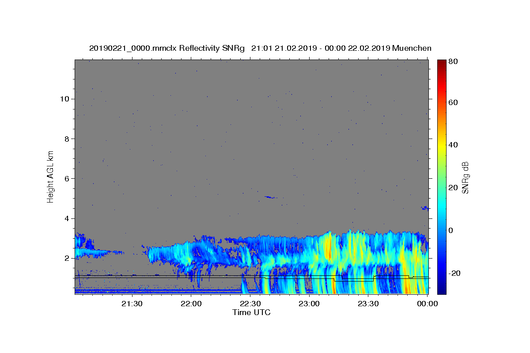Image resolution: width=530 pixels, height=353 pixels.
Task: Click the 23:30 time tick label
Action: pyautogui.click(x=368, y=304)
